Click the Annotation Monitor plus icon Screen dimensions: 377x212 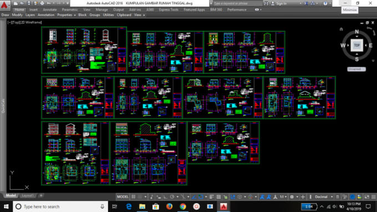303,197
